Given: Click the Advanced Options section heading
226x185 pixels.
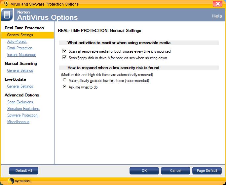Looking at the screenshot, I should pos(22,95).
